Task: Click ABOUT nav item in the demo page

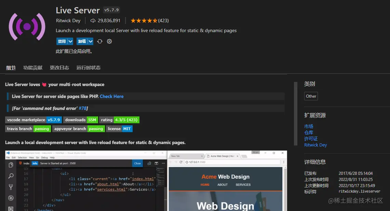Action: click(x=223, y=185)
